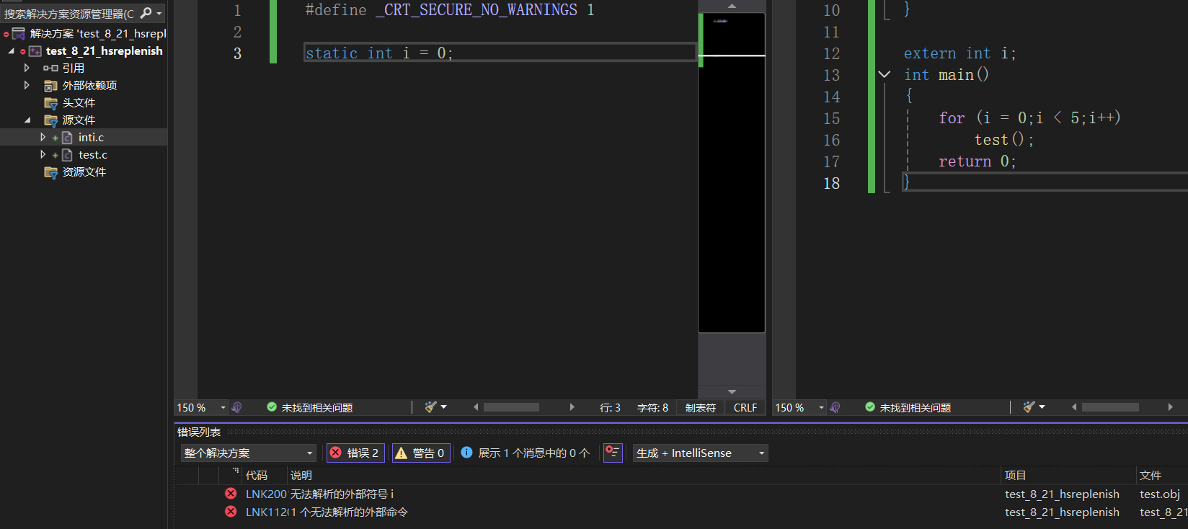Click the right editor horizontal scrollbar thumb
The image size is (1188, 529).
1110,407
